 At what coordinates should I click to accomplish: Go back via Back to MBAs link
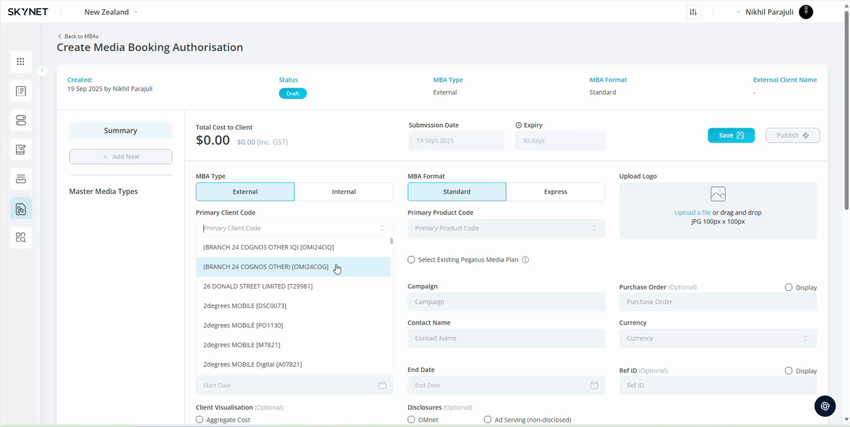[x=78, y=36]
